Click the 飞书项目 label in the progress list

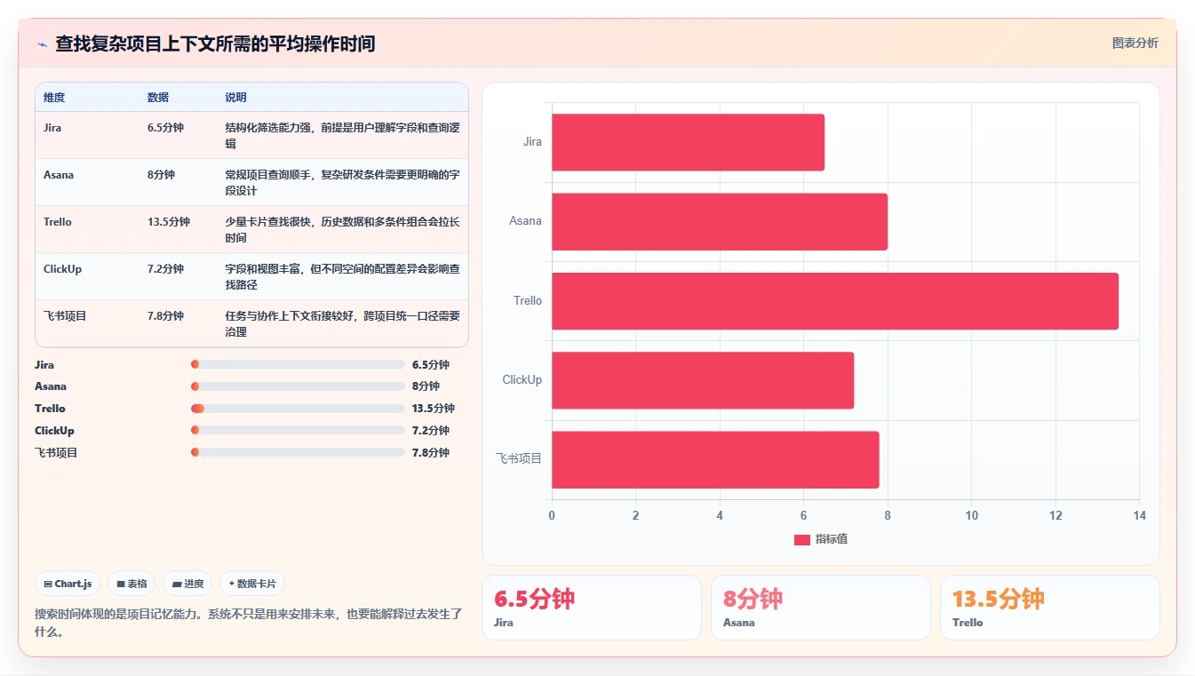pos(56,453)
